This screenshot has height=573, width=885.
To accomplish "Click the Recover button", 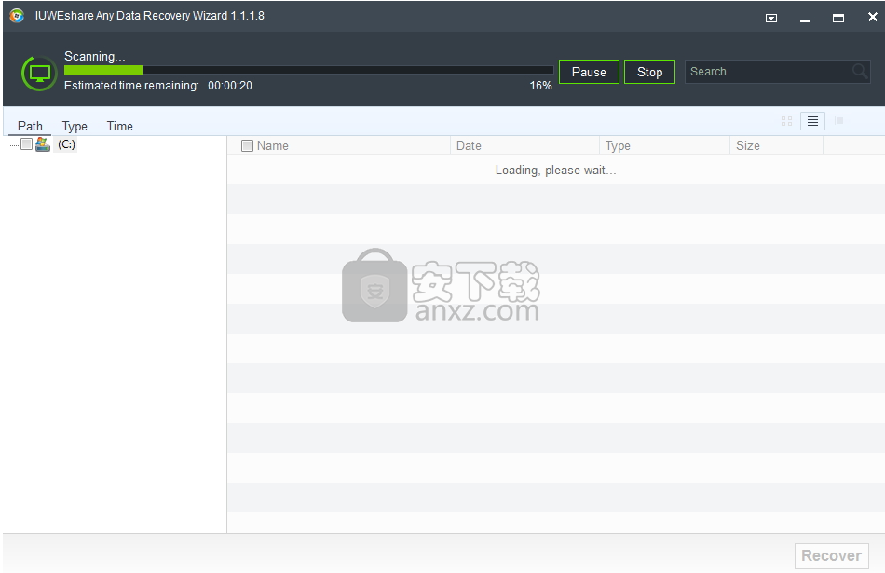I will [x=831, y=555].
